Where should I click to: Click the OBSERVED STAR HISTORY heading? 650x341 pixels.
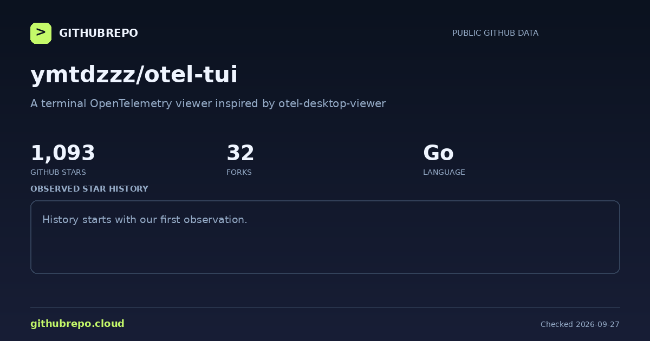(89, 189)
